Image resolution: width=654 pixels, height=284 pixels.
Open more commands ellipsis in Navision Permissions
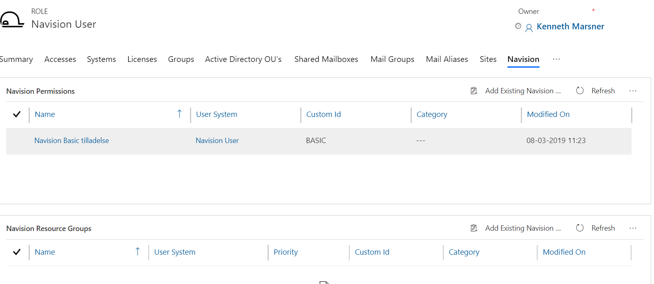pos(633,91)
